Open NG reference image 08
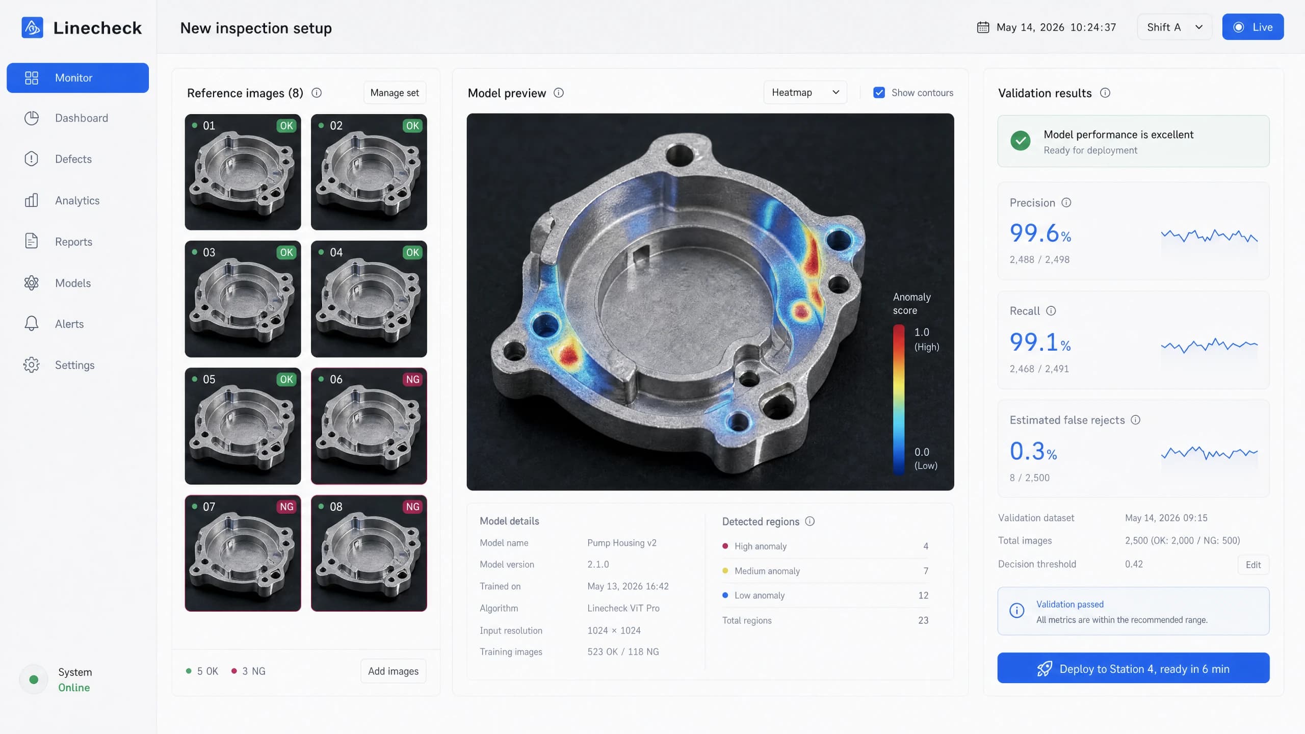 [x=369, y=553]
